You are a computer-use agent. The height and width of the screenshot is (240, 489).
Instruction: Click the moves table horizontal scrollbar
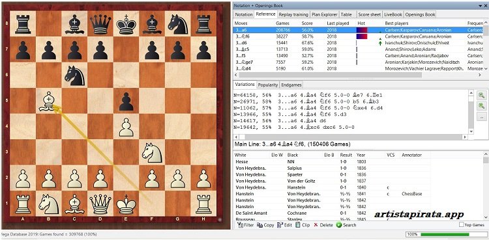click(x=331, y=75)
